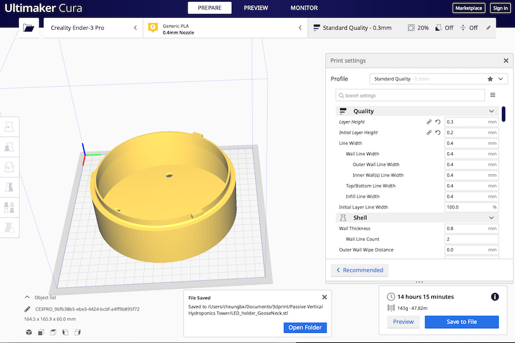Select the Move tool in left toolbar
The height and width of the screenshot is (343, 515).
coord(9,127)
